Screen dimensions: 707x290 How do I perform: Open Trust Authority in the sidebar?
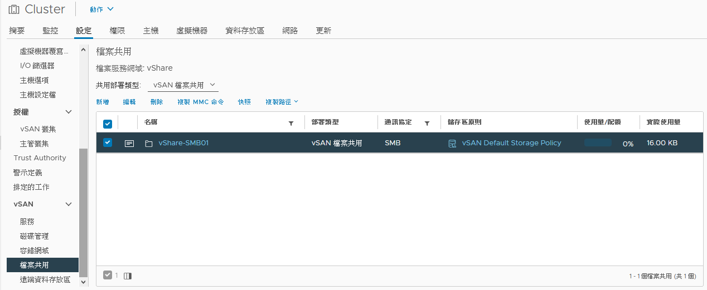40,158
